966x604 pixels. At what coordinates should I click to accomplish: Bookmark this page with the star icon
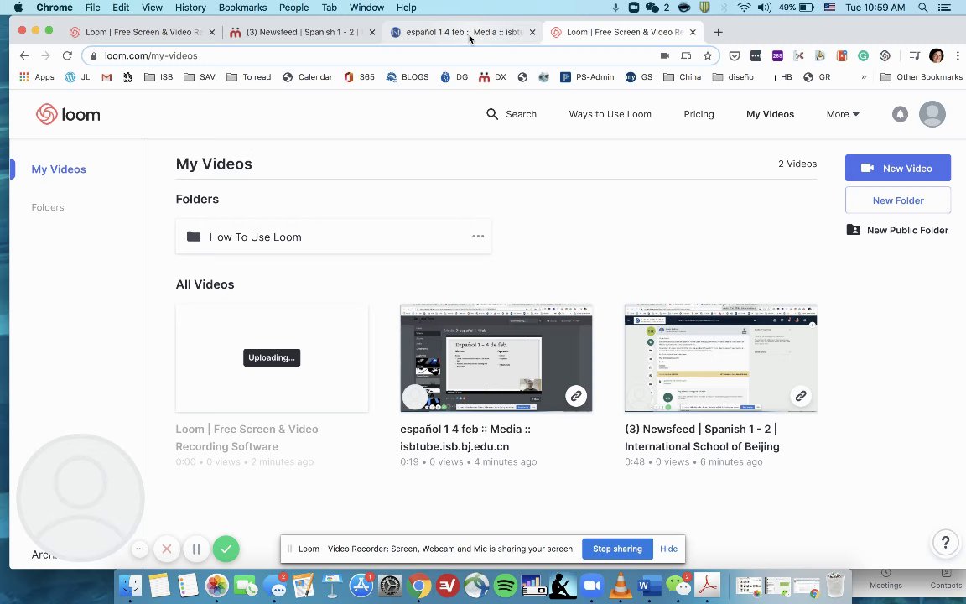pos(708,55)
